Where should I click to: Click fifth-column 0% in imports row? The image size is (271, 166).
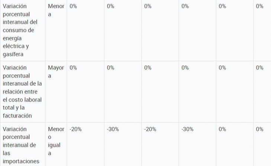(222, 129)
